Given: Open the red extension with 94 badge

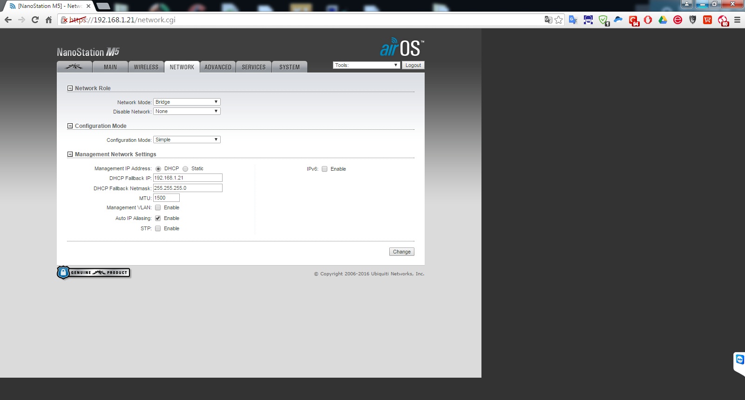Looking at the screenshot, I should click(x=634, y=20).
